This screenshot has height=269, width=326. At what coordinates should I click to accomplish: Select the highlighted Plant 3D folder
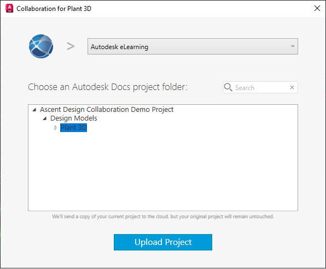(73, 127)
